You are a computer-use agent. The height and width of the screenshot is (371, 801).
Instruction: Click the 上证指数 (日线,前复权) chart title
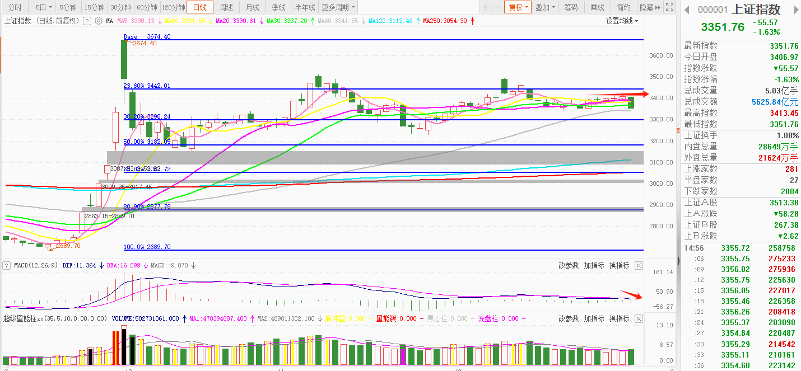(x=42, y=21)
